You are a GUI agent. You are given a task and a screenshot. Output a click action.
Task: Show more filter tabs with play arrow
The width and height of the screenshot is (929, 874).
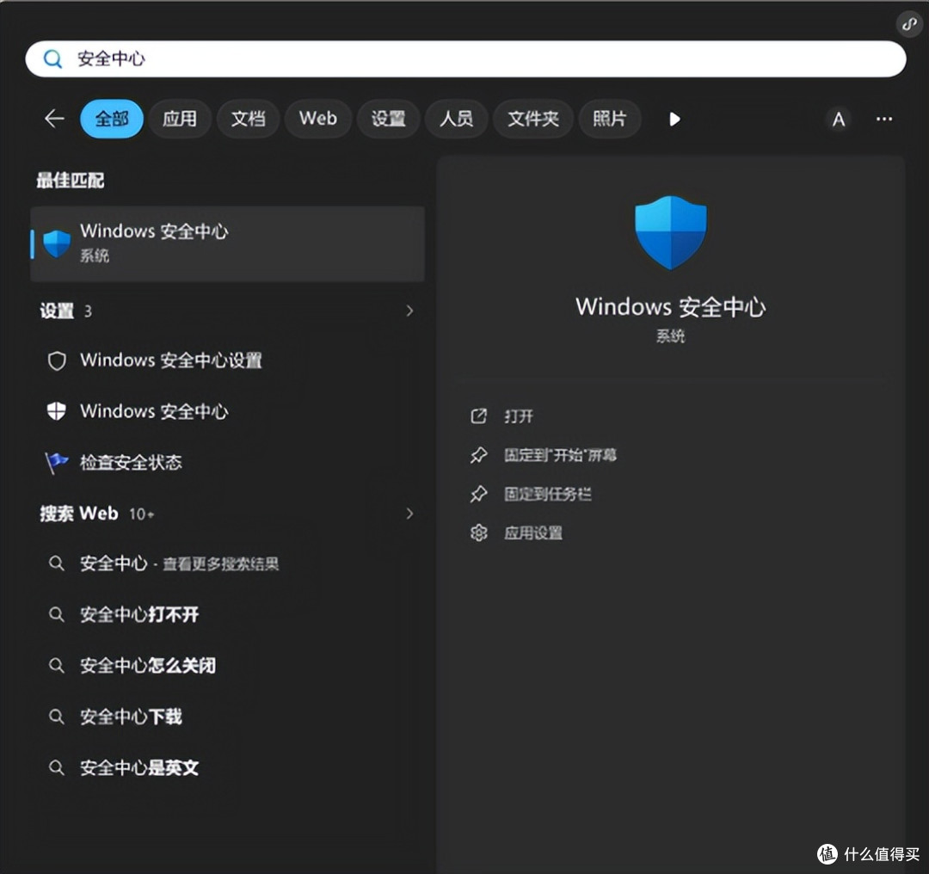tap(674, 119)
